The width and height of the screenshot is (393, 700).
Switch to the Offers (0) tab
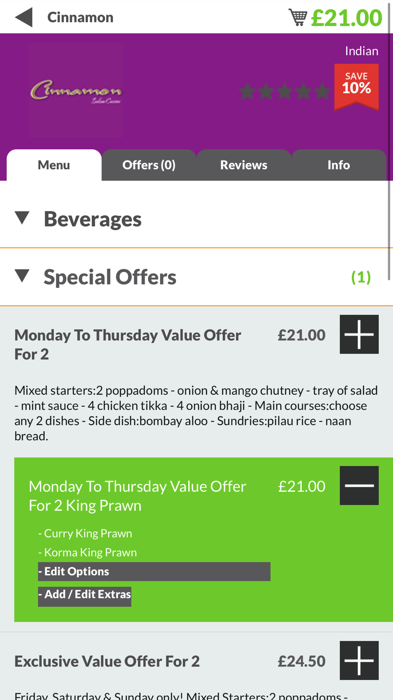pyautogui.click(x=149, y=165)
